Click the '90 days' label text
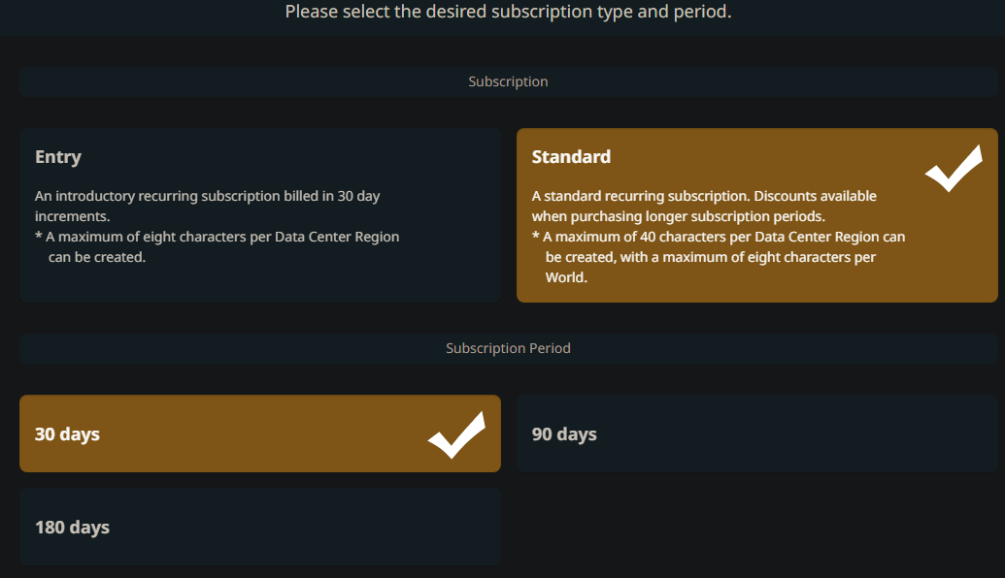The width and height of the screenshot is (1005, 578). [x=564, y=434]
